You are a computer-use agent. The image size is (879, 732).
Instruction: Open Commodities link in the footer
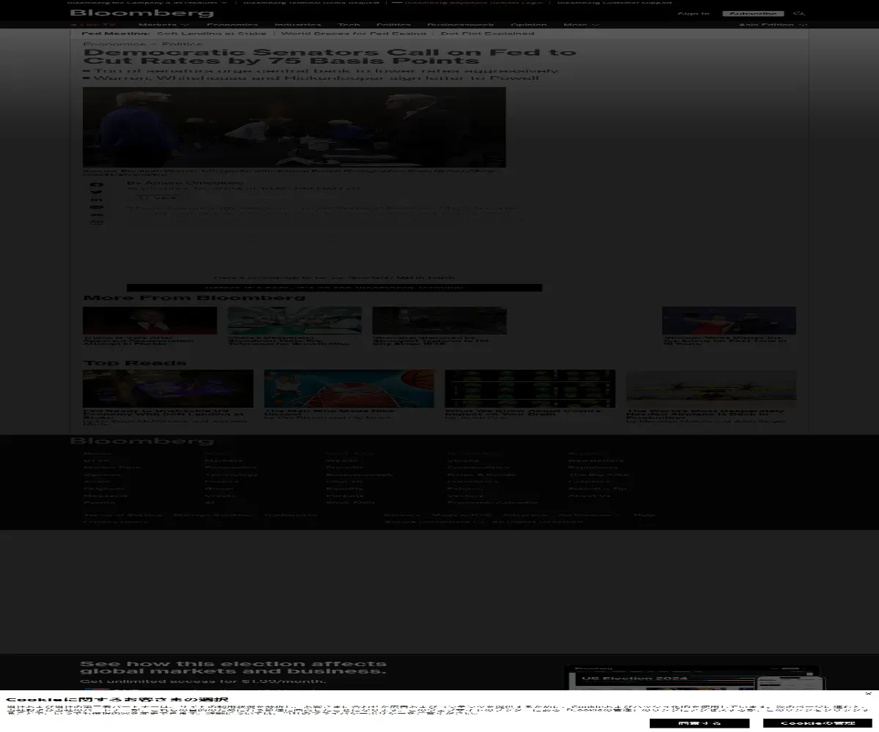[478, 467]
